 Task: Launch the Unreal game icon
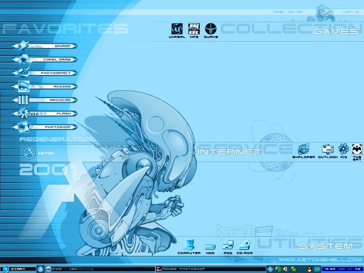(x=177, y=29)
